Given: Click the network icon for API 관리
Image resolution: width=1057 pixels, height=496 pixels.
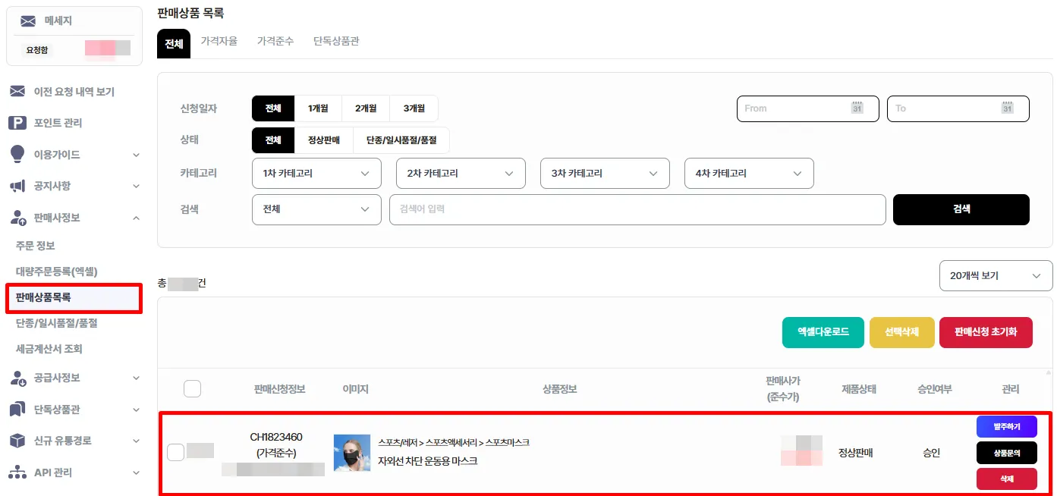Looking at the screenshot, I should [x=17, y=472].
